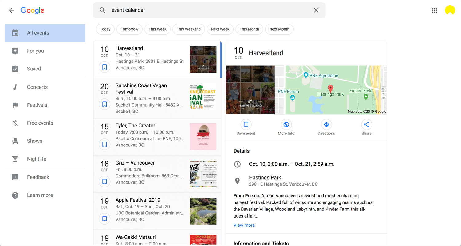Send Feedback from the sidebar
461x246 pixels.
pos(45,177)
